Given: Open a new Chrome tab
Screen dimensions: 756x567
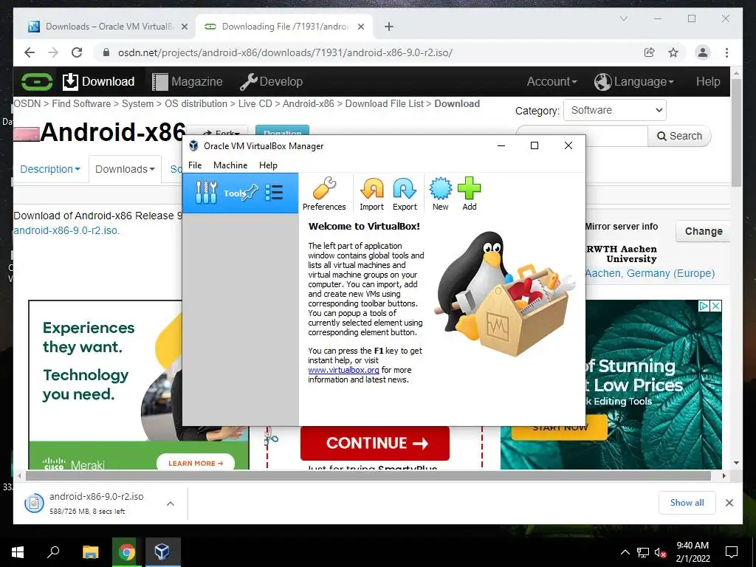Looking at the screenshot, I should point(389,27).
